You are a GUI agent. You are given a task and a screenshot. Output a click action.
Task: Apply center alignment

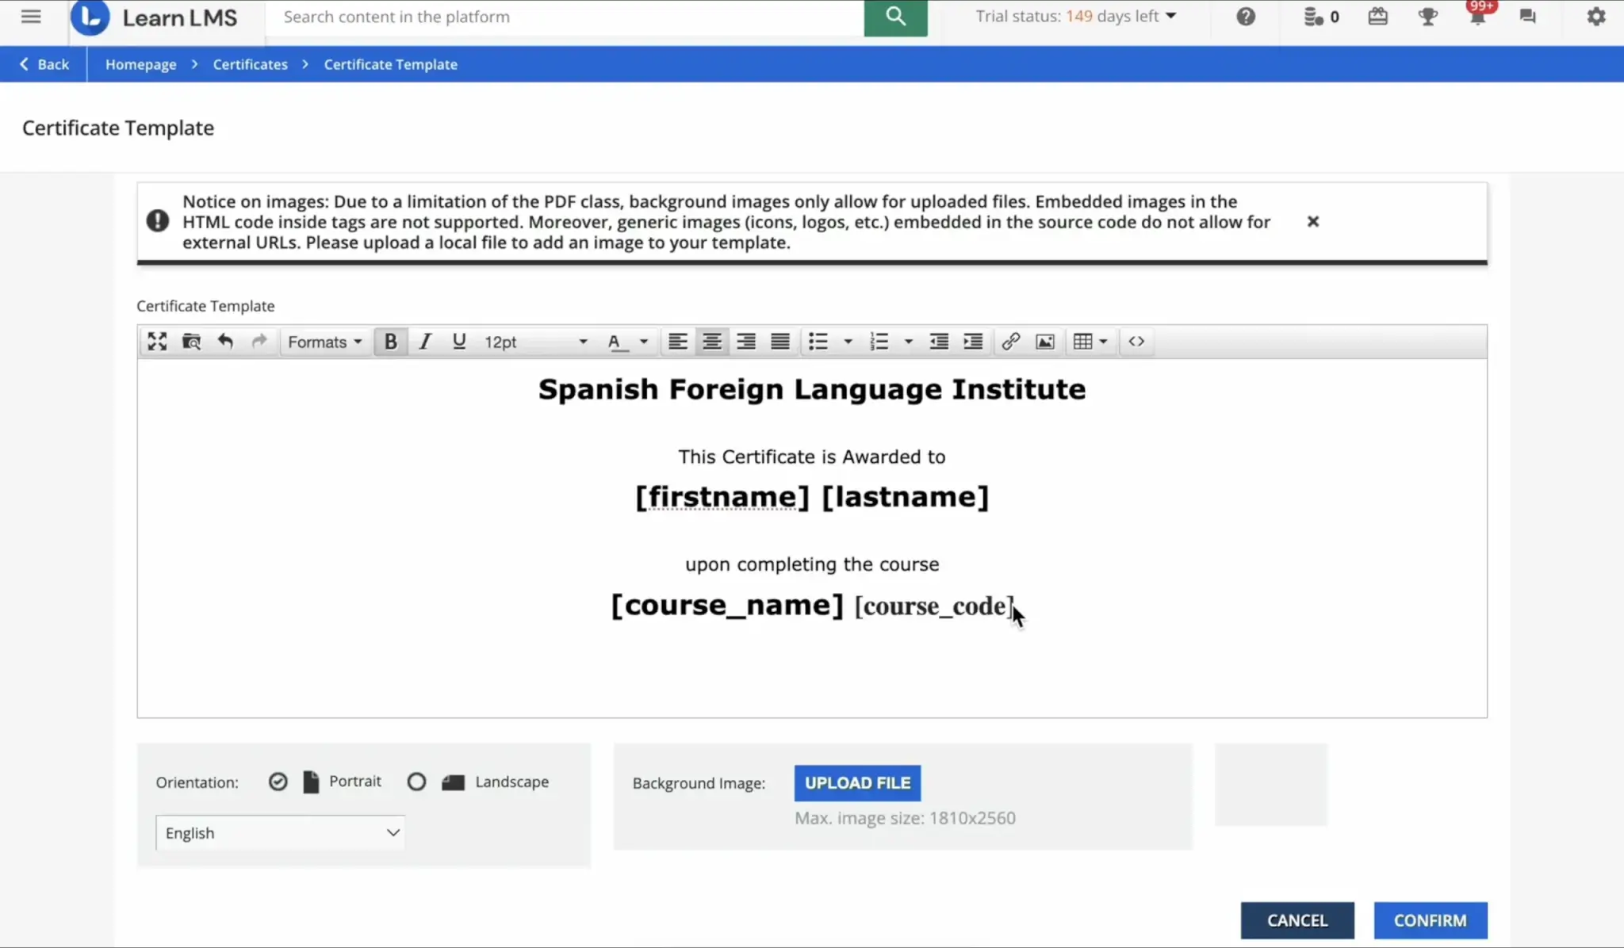pyautogui.click(x=711, y=341)
